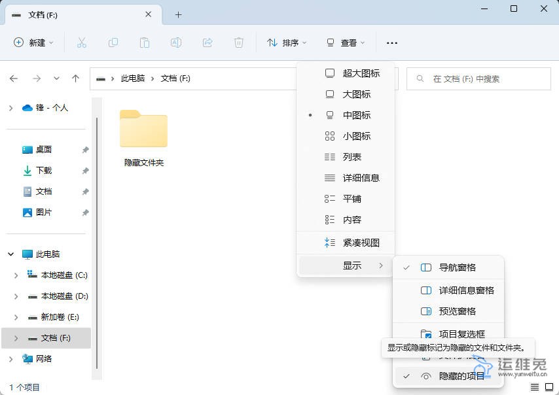Choose 大图标 view option
The image size is (559, 395).
tap(356, 94)
